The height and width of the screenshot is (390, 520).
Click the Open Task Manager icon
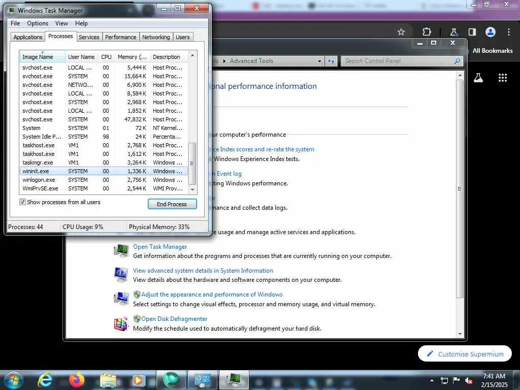[x=121, y=251]
